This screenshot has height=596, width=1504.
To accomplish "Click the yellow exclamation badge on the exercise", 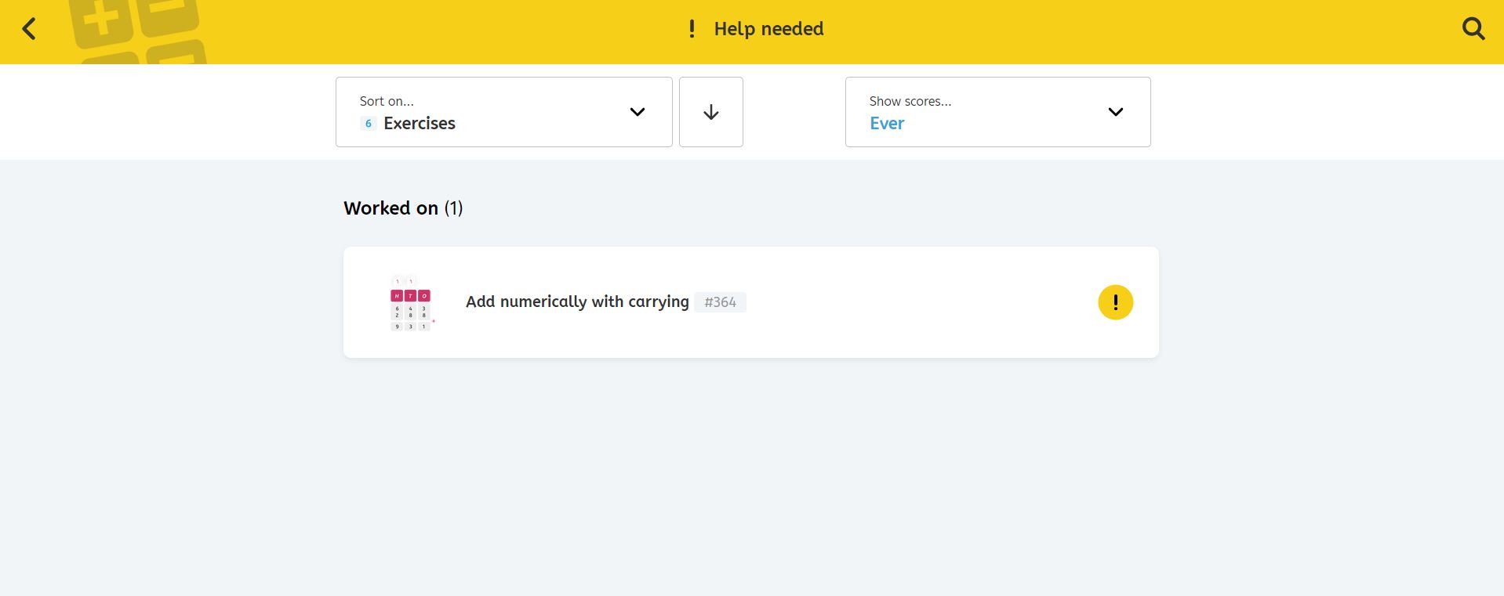I will pos(1115,302).
